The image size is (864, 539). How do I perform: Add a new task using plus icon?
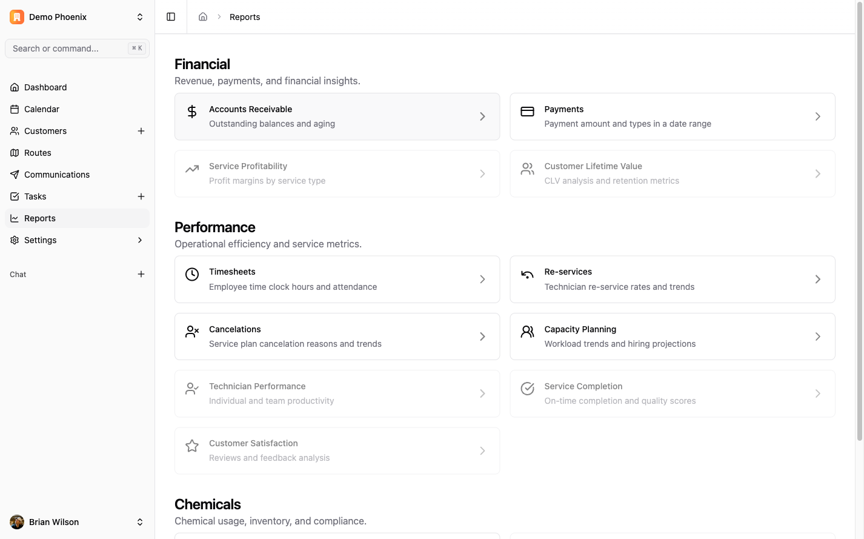[141, 196]
